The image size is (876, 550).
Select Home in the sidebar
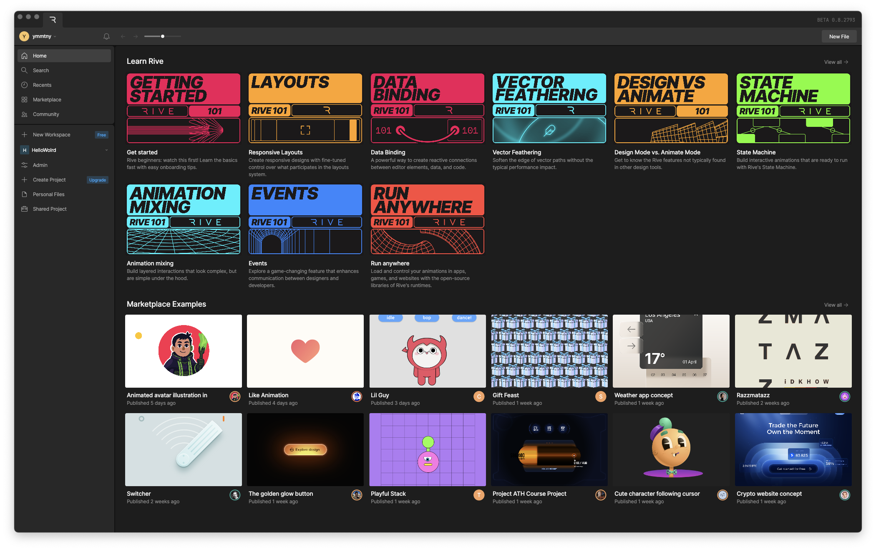click(x=64, y=56)
